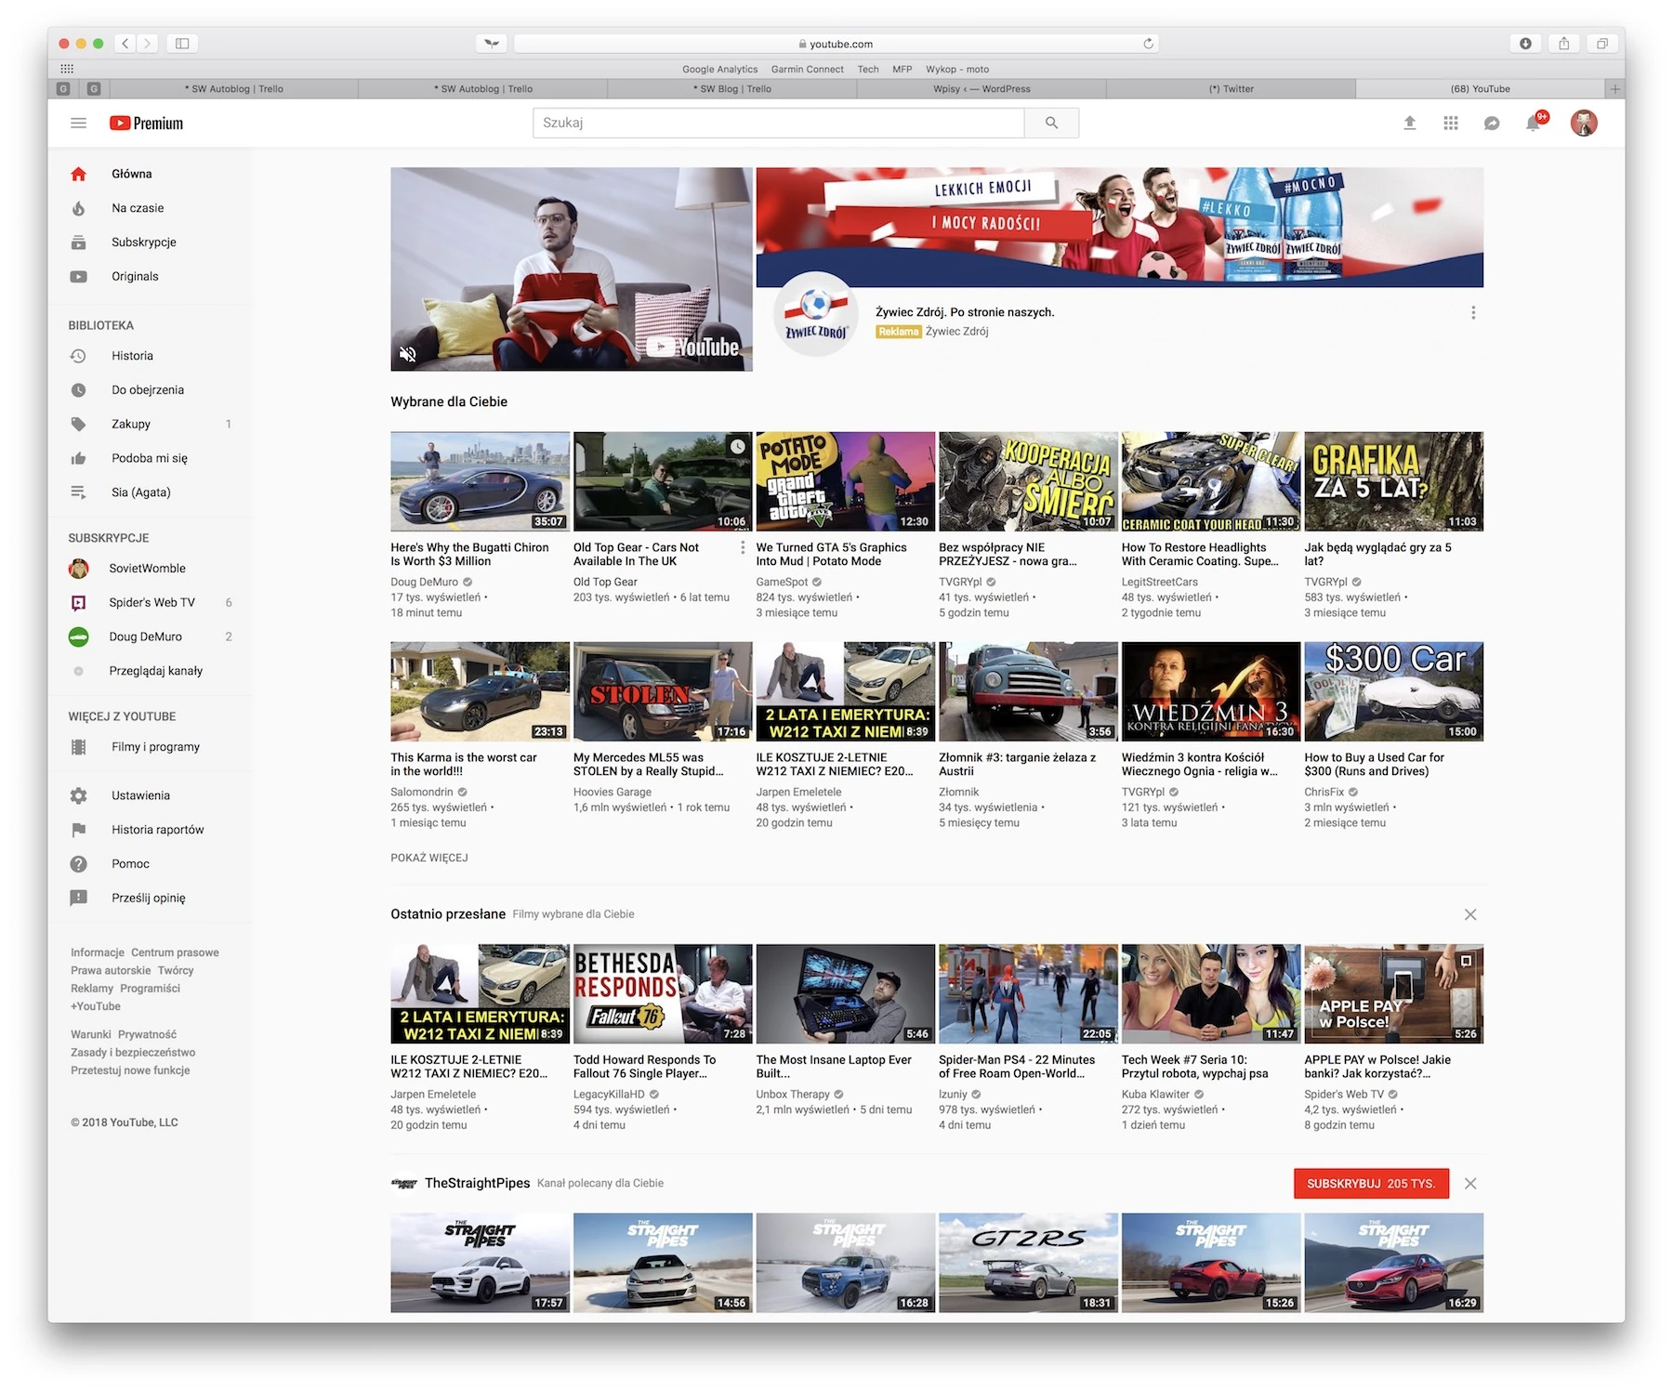Open Safari downloads button
Image resolution: width=1673 pixels, height=1391 pixels.
point(1525,44)
